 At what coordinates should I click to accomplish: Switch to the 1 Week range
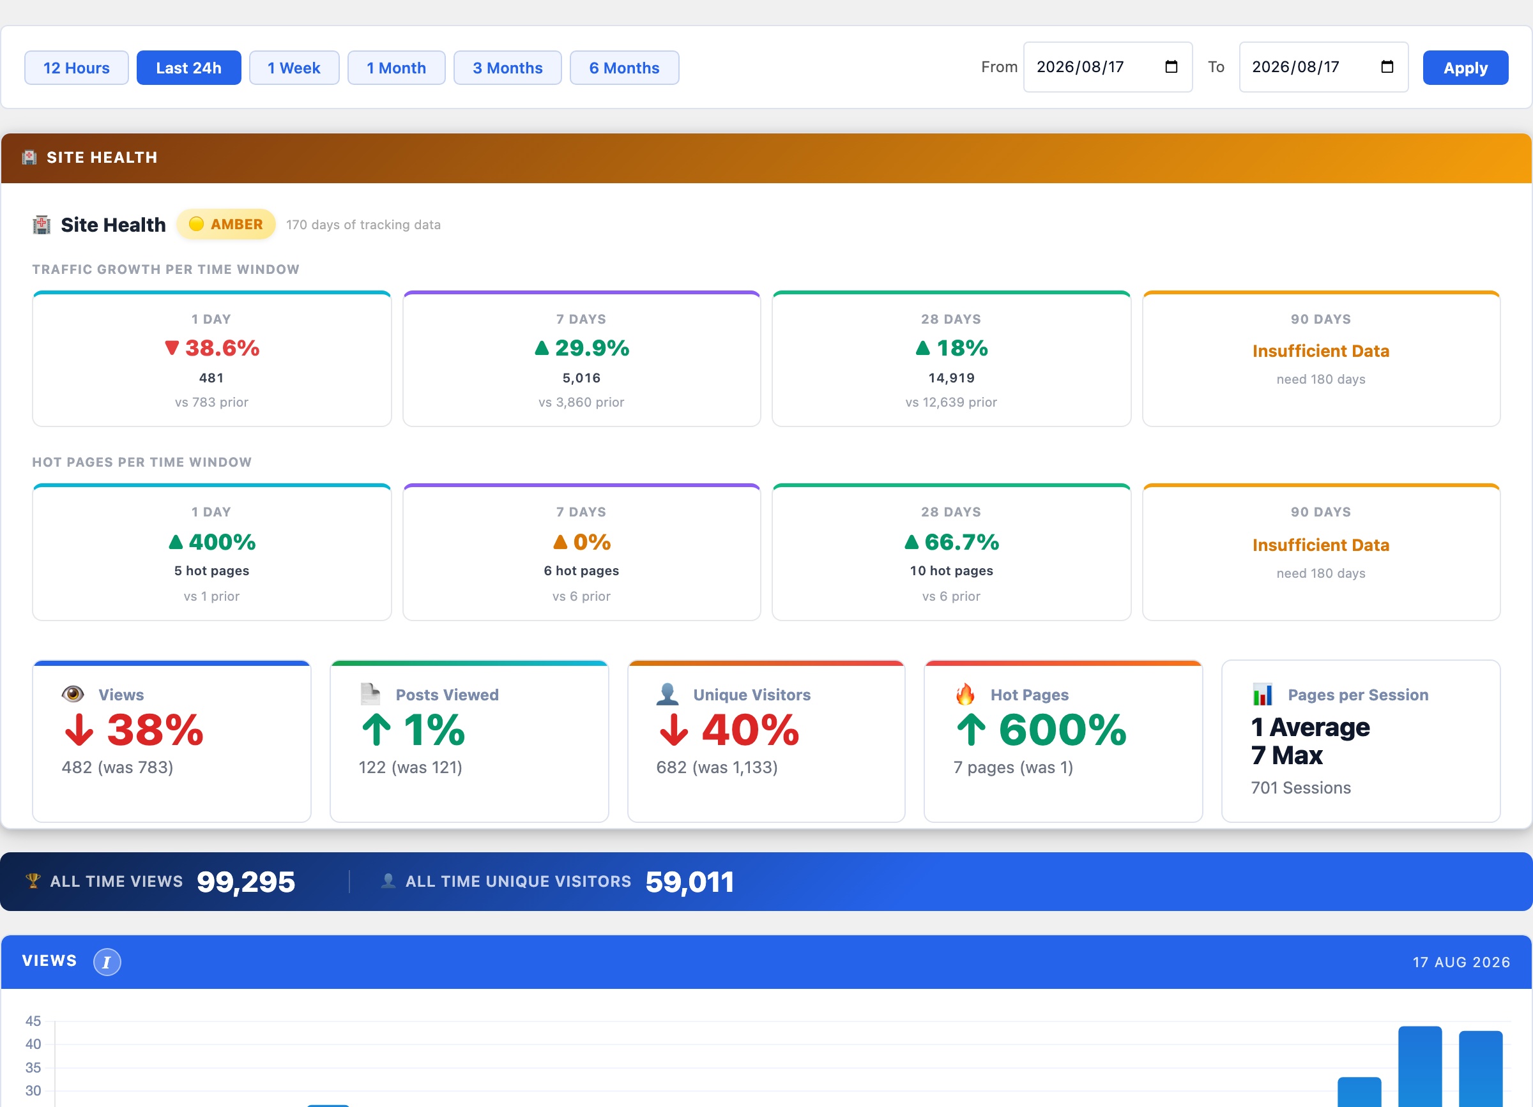[294, 68]
